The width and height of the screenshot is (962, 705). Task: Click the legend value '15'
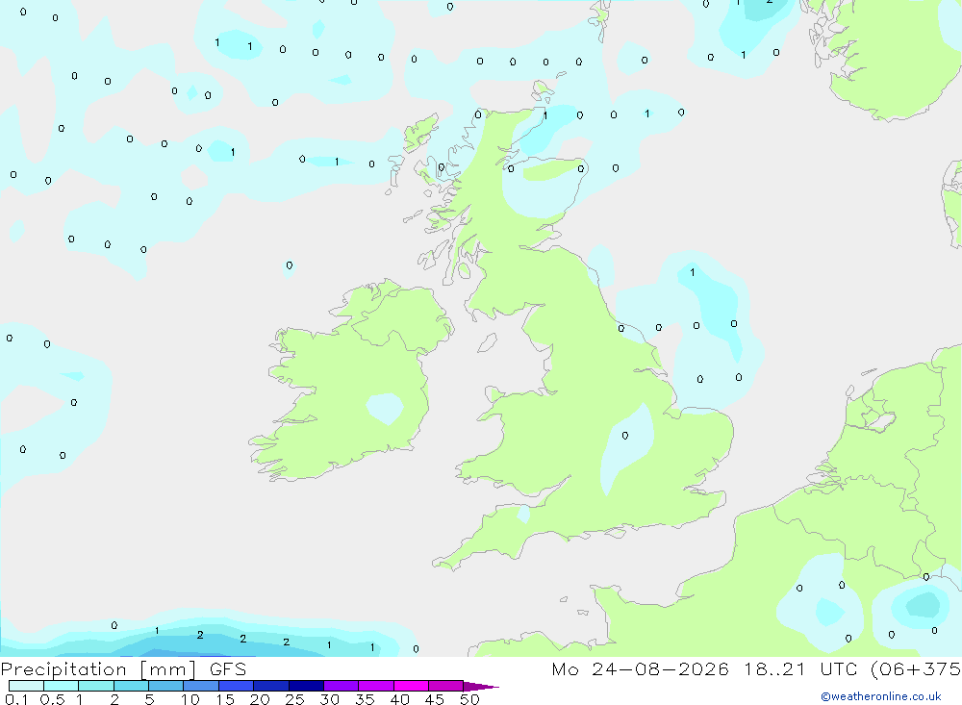click(x=225, y=699)
